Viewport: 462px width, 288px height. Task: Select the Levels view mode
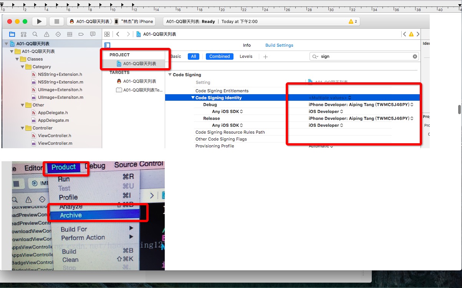click(x=246, y=56)
